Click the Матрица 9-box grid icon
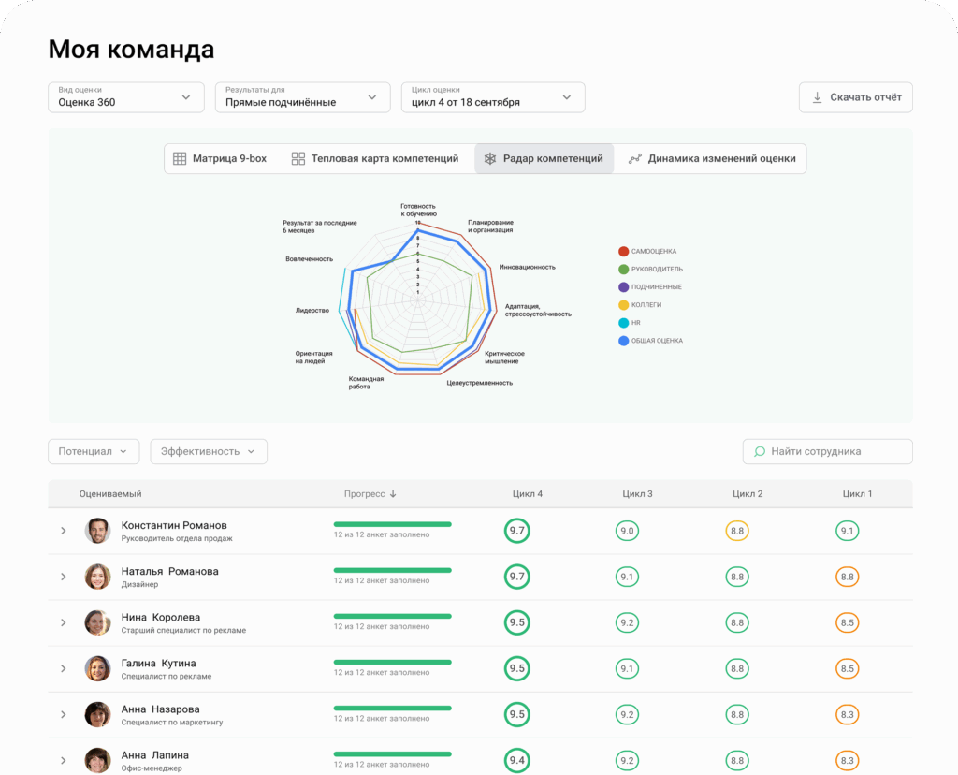The height and width of the screenshot is (775, 958). (x=180, y=159)
